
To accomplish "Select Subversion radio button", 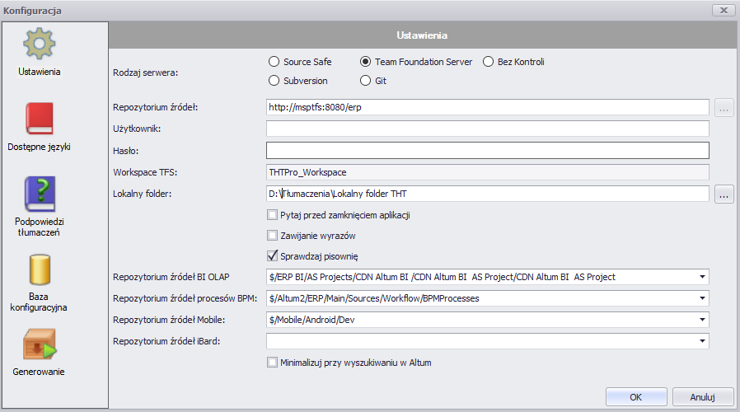I will tap(274, 81).
